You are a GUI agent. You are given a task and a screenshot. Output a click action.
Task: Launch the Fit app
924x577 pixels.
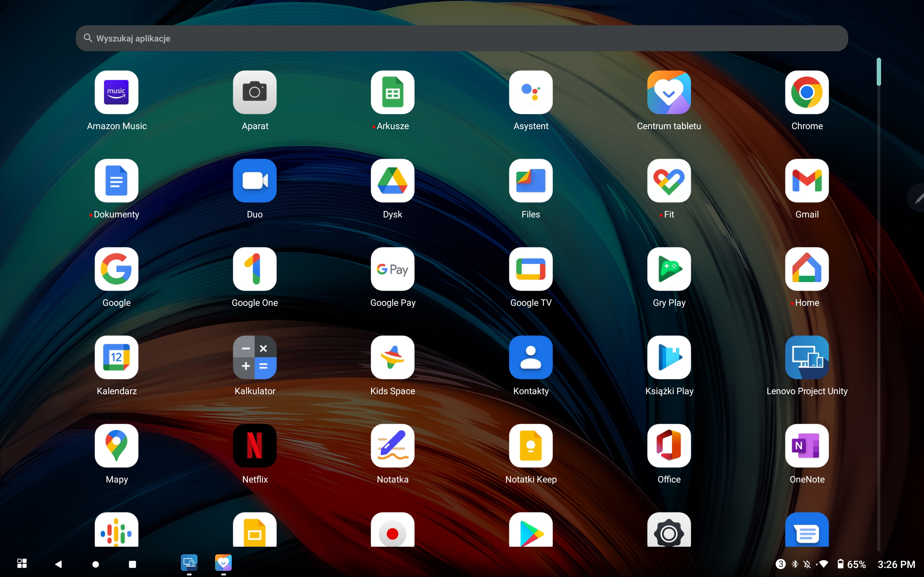click(669, 181)
